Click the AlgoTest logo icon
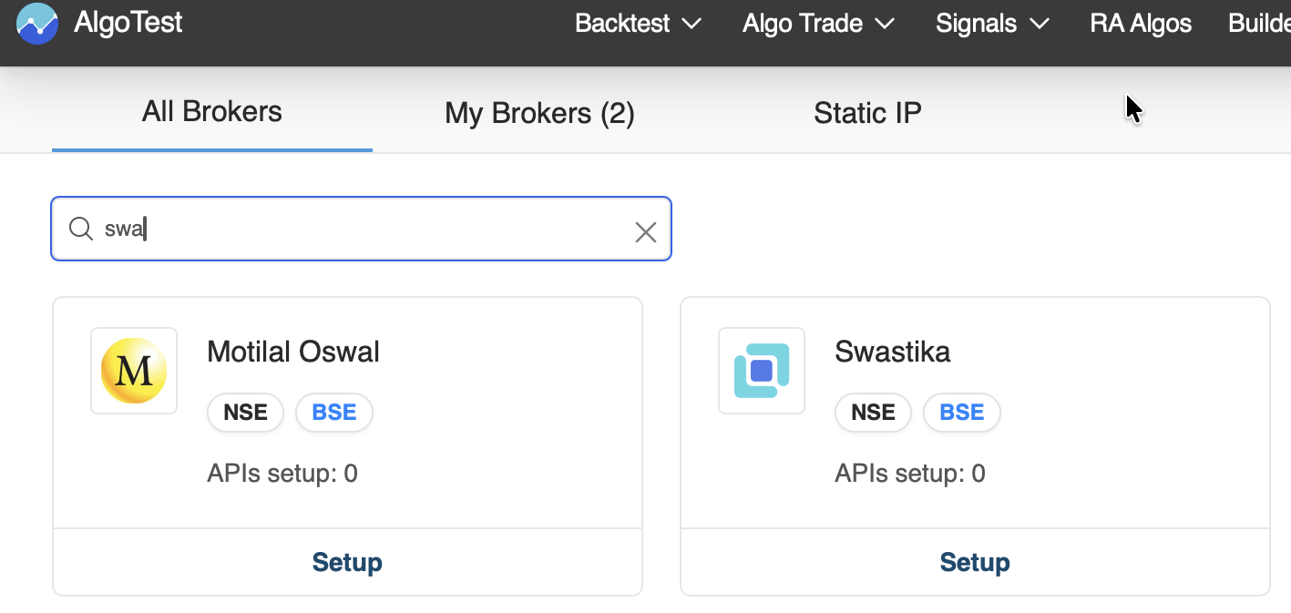This screenshot has height=613, width=1291. 37,24
